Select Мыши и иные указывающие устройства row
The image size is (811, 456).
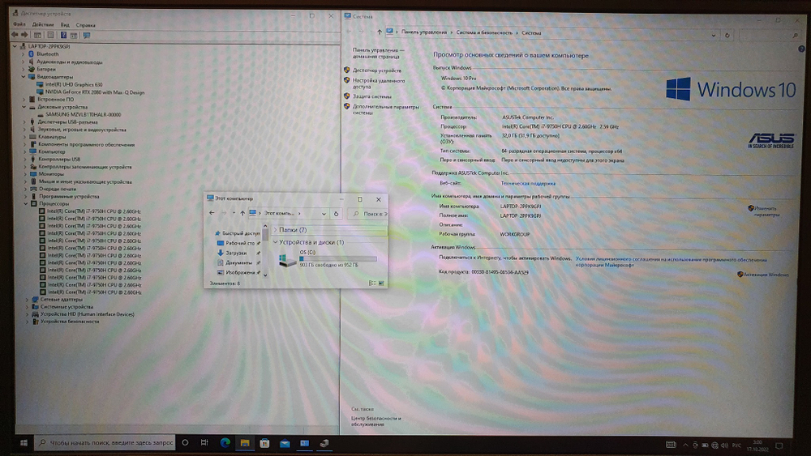pos(85,181)
